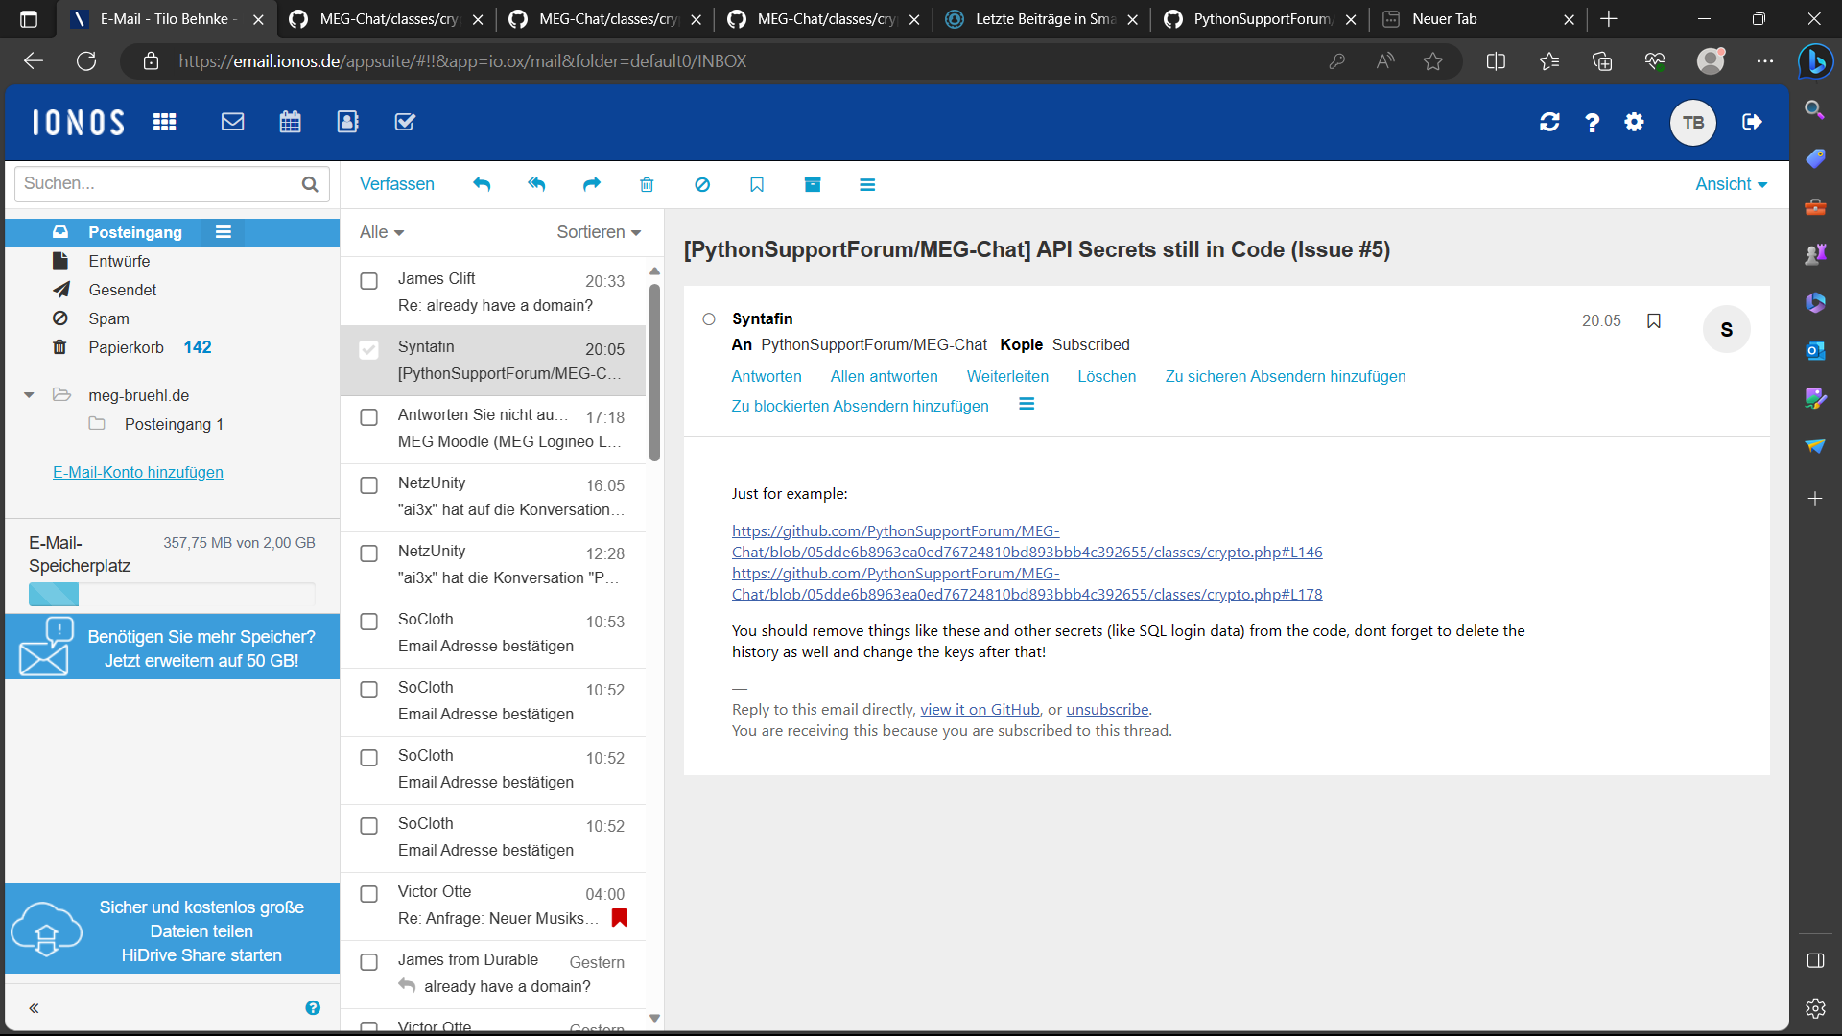Collapse the meg-bruehl.de folder tree
This screenshot has height=1036, width=1842.
pos(29,395)
